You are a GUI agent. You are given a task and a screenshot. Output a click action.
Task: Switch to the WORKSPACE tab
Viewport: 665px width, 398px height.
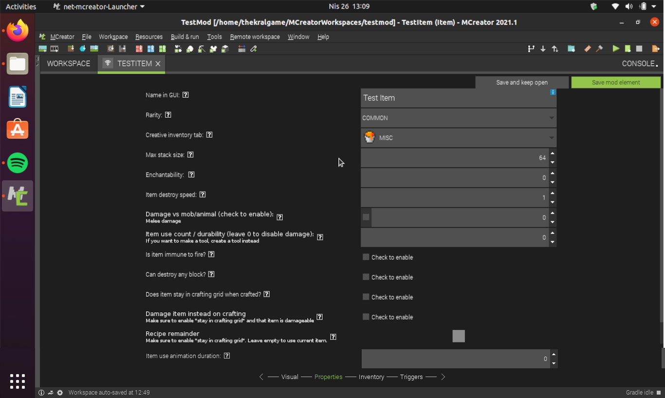tap(69, 64)
